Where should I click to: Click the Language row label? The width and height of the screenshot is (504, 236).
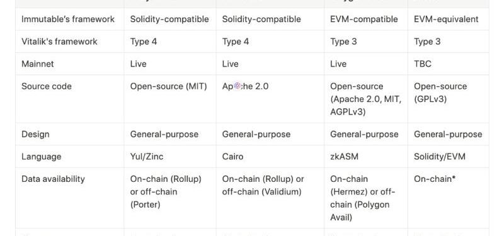pos(41,157)
